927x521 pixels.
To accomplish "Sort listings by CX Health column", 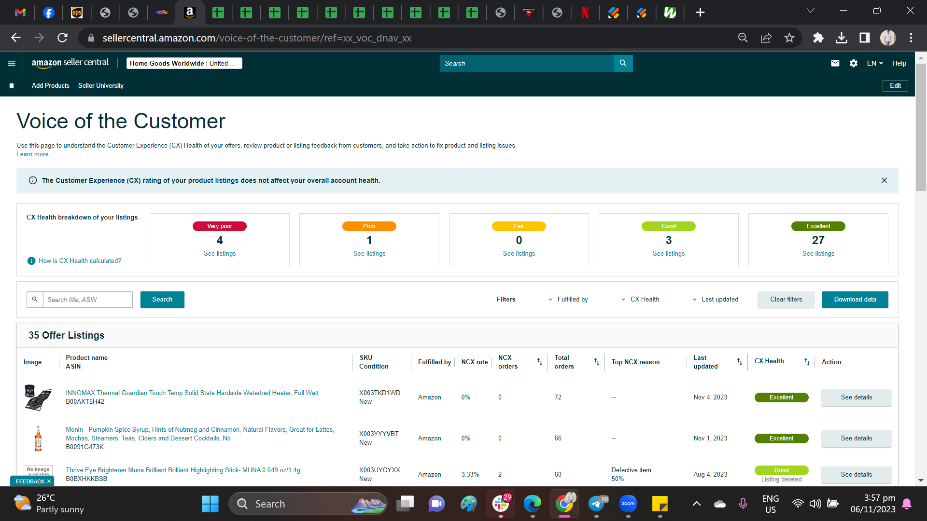I will click(x=807, y=362).
